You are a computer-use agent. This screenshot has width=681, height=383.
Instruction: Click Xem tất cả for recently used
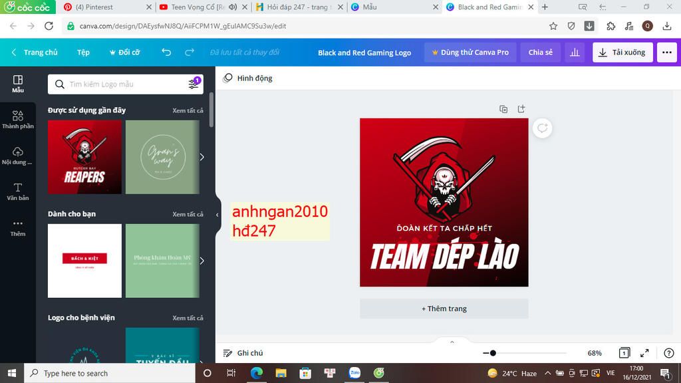188,110
